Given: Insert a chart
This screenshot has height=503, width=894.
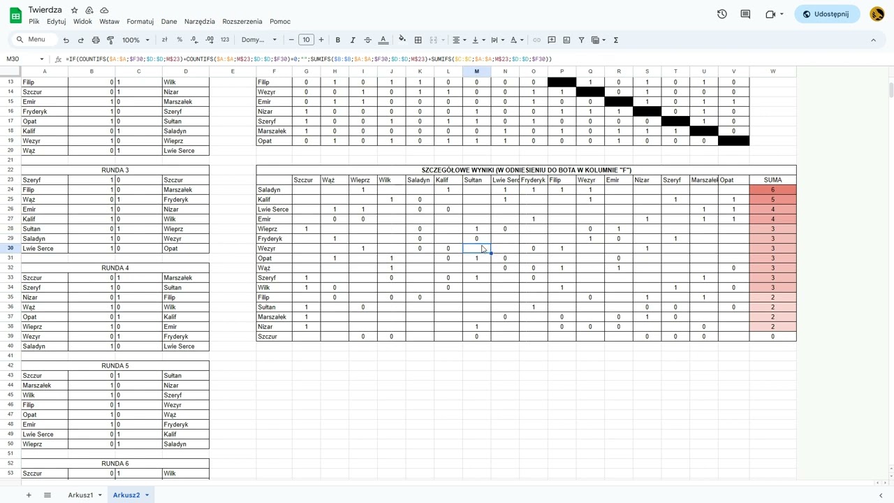Looking at the screenshot, I should [566, 40].
